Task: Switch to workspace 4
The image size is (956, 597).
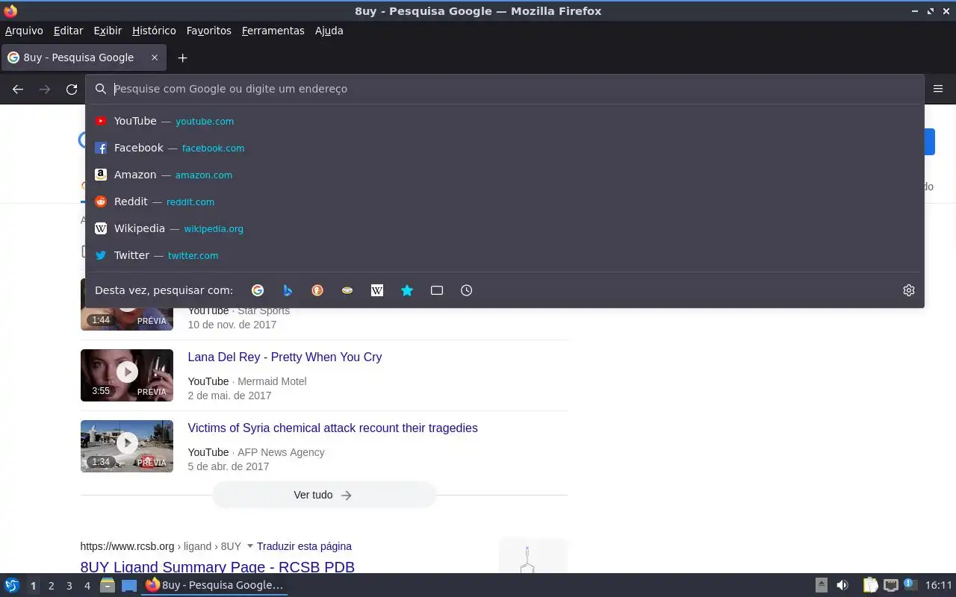Action: pyautogui.click(x=87, y=586)
